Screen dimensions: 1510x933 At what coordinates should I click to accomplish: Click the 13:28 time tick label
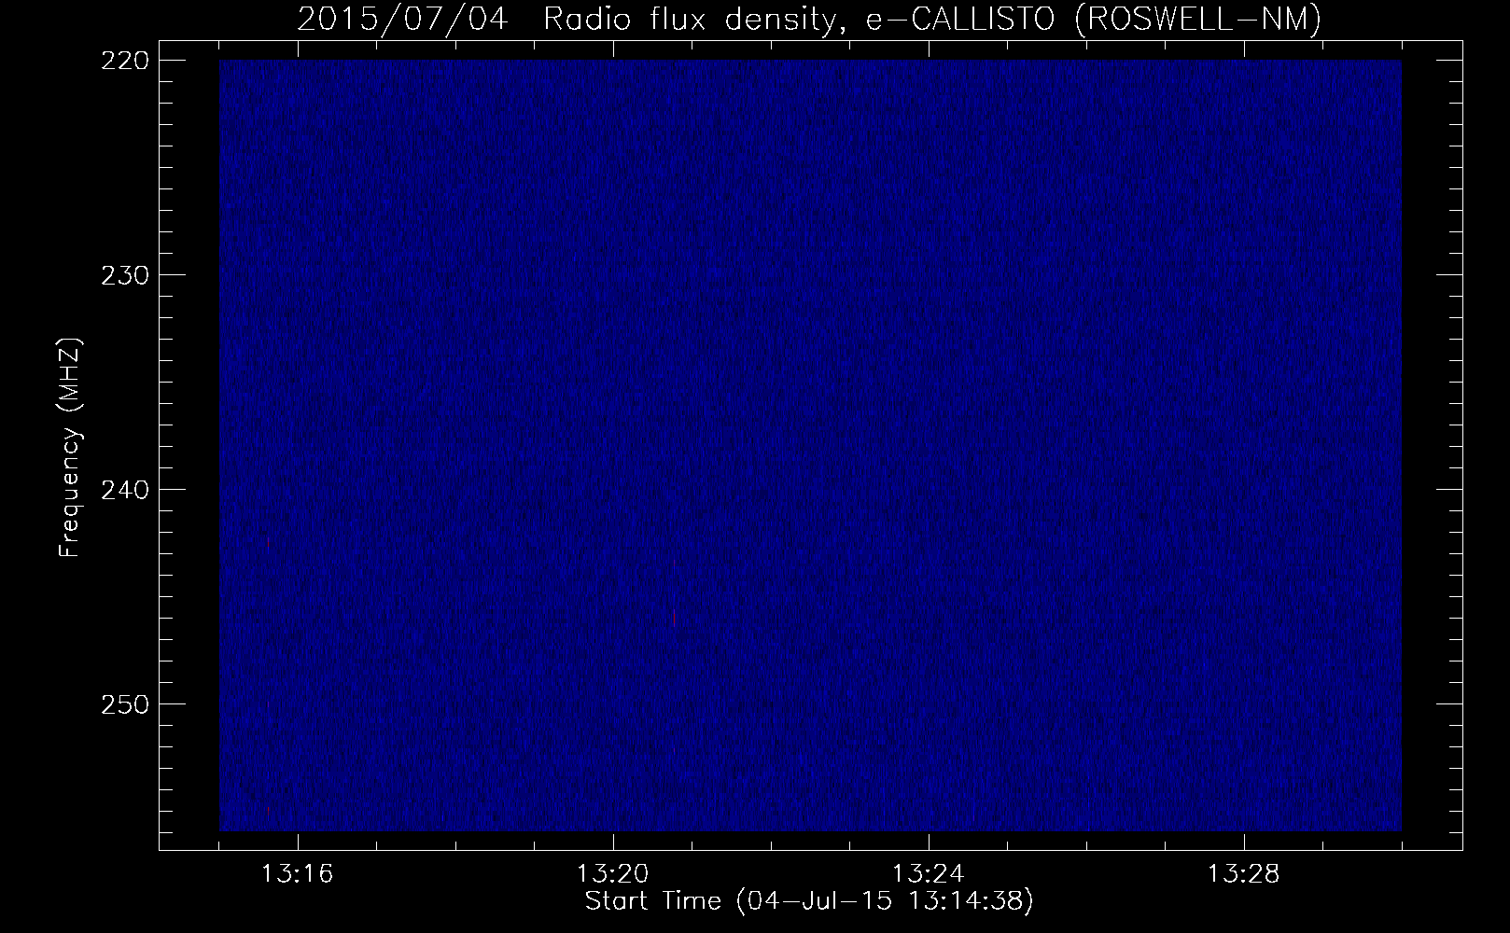pos(1244,874)
